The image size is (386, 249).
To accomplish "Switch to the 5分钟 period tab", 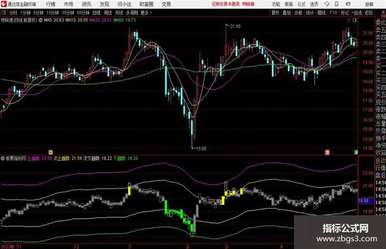I will click(x=38, y=13).
